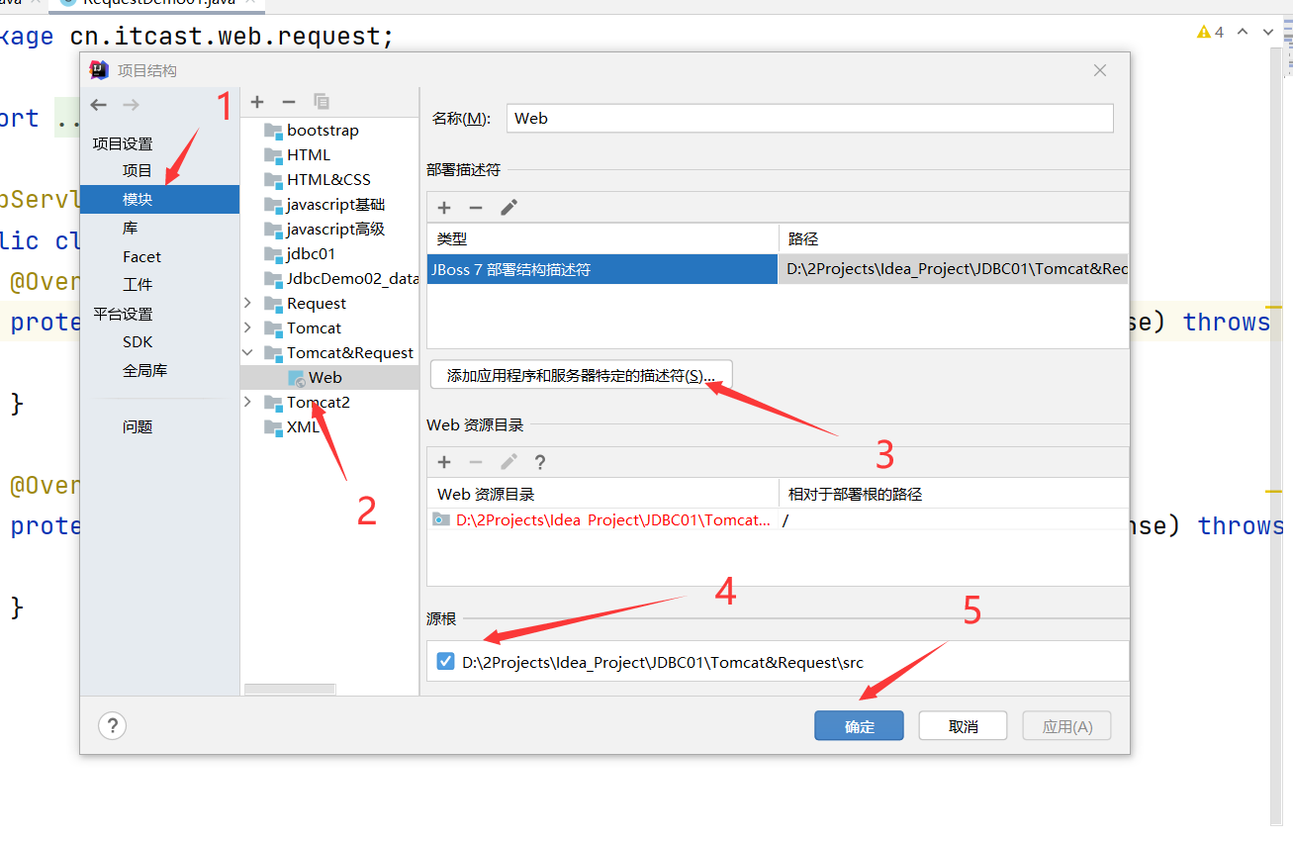Open the 库 settings page
This screenshot has height=841, width=1293.
(x=131, y=228)
